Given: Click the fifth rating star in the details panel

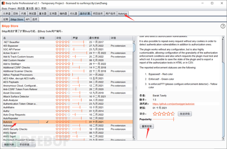Looking at the screenshot, I should (x=173, y=114).
